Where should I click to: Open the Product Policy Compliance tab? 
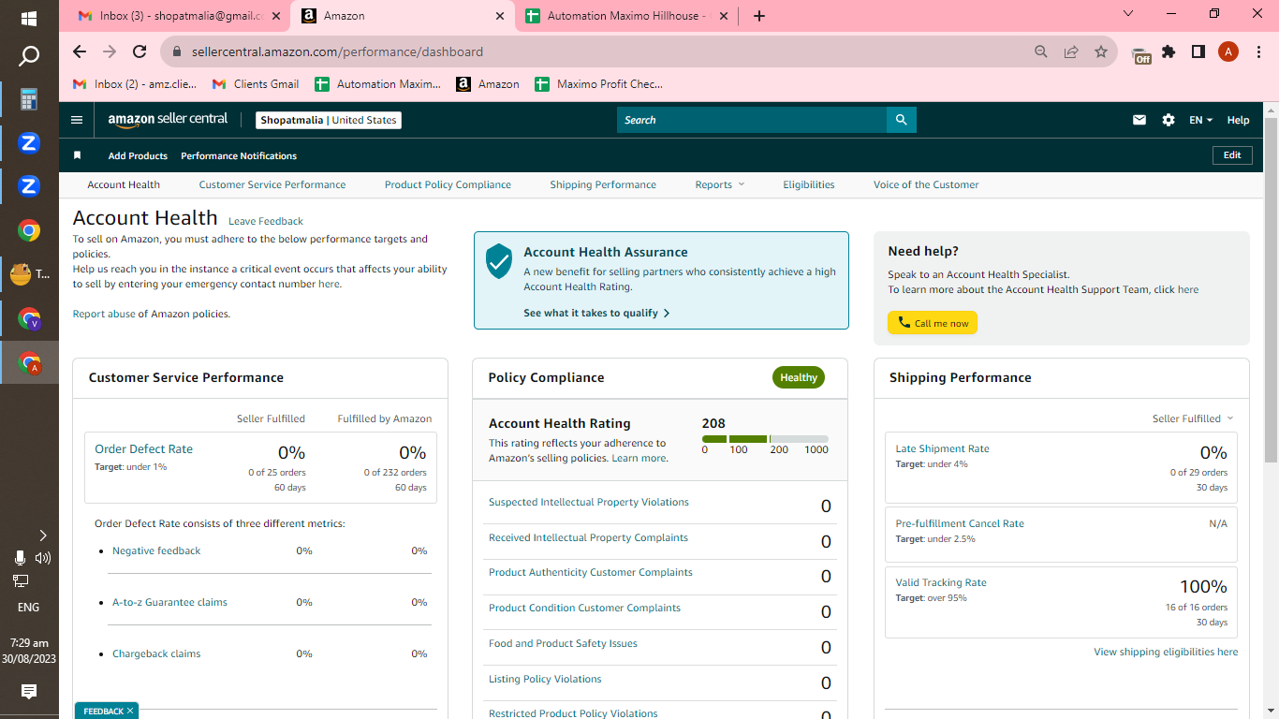(x=448, y=184)
